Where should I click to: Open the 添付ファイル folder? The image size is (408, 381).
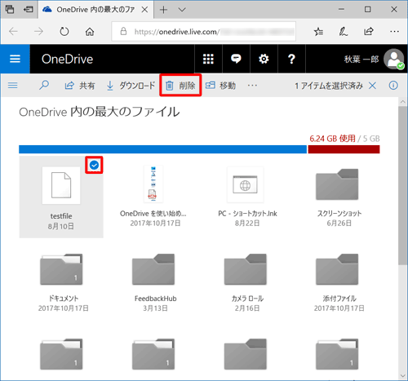[337, 269]
